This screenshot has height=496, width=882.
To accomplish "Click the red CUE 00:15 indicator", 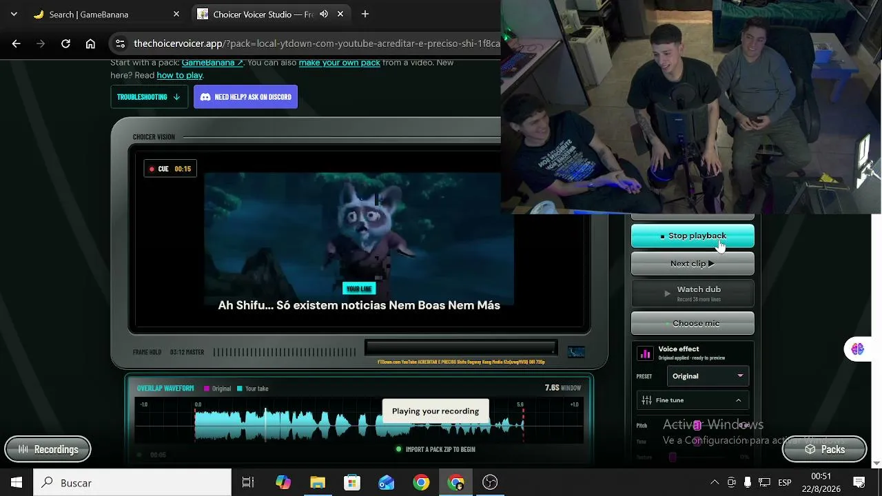I will click(170, 169).
